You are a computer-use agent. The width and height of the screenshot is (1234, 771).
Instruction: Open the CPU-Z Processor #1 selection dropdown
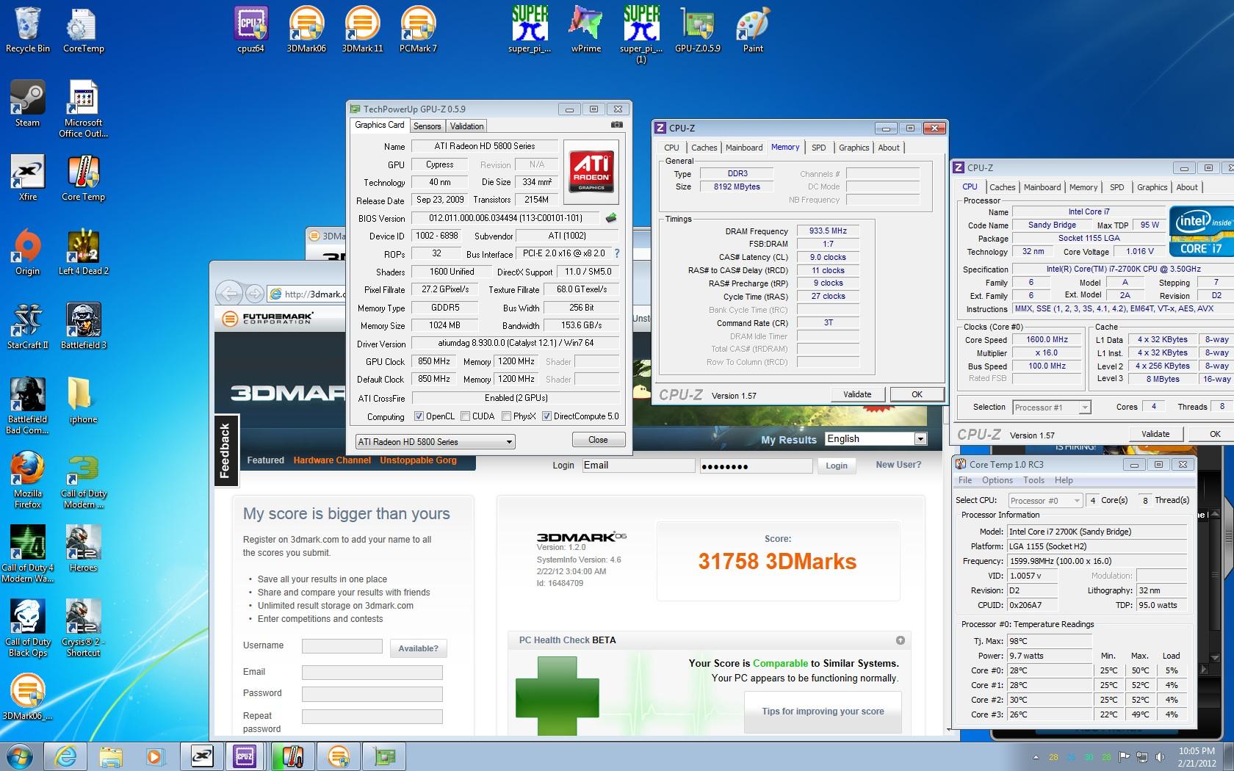[x=1051, y=407]
